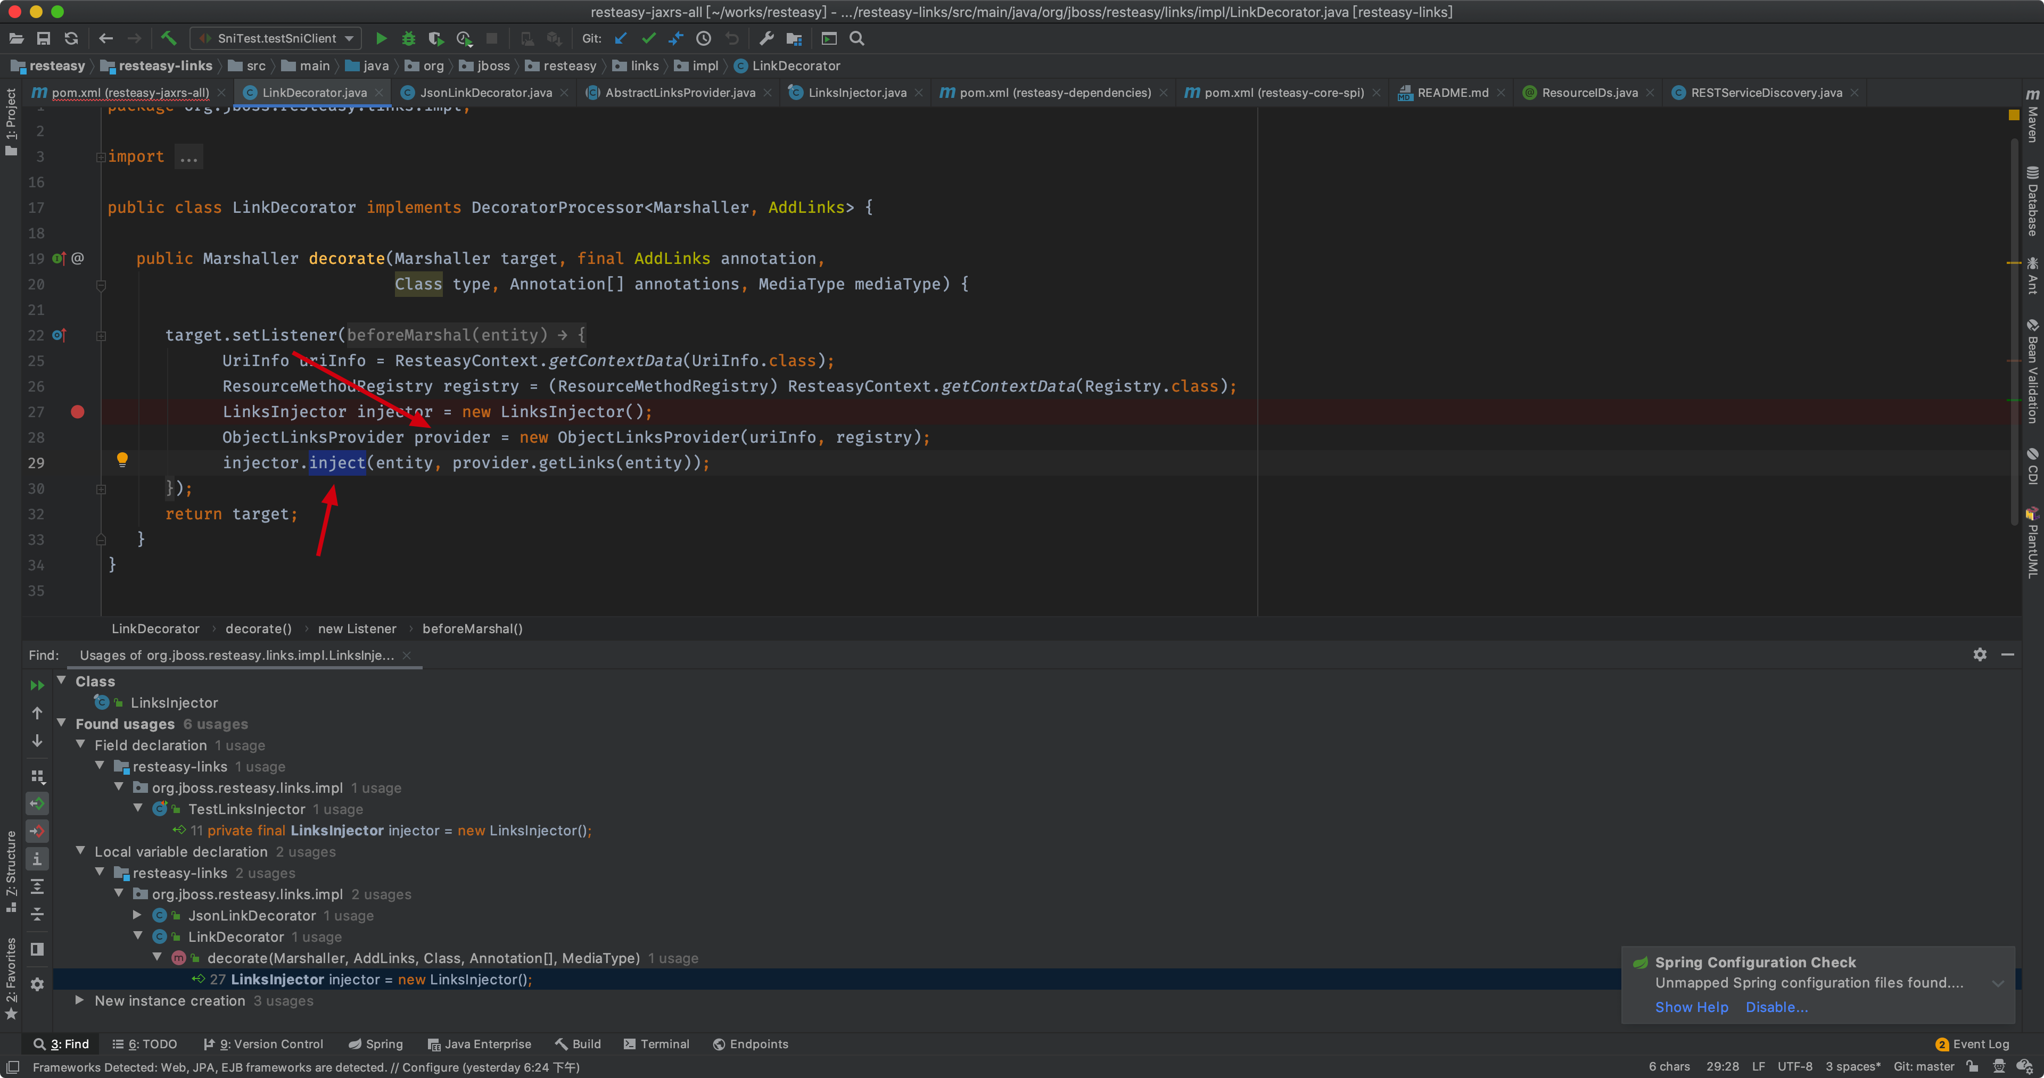Run SniTest.testSniClient with the green play button
The height and width of the screenshot is (1078, 2044).
[x=381, y=38]
